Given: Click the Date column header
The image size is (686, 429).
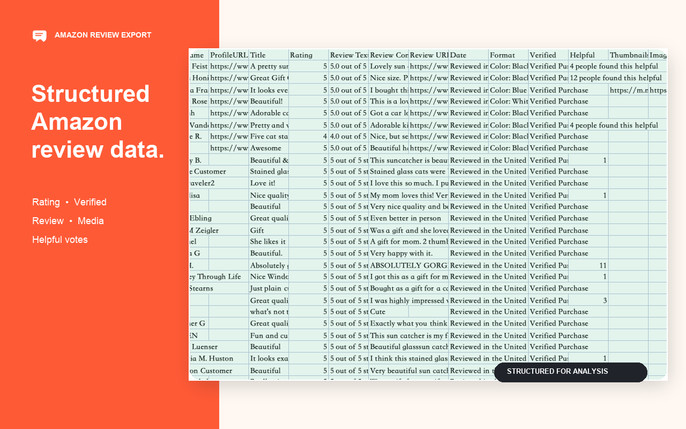Looking at the screenshot, I should [469, 55].
